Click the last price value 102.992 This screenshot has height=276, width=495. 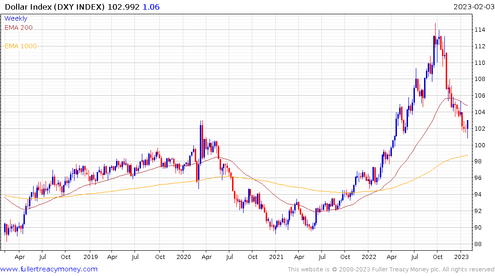(123, 6)
